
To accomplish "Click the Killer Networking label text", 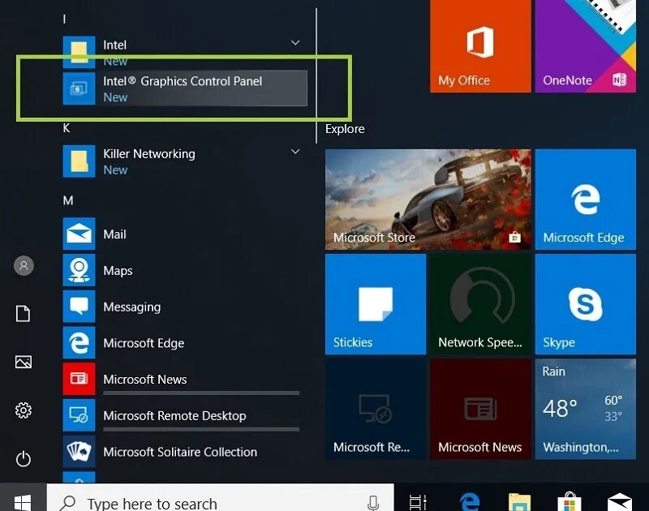I will 149,154.
